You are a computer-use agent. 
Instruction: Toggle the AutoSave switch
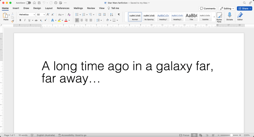click(x=28, y=3)
